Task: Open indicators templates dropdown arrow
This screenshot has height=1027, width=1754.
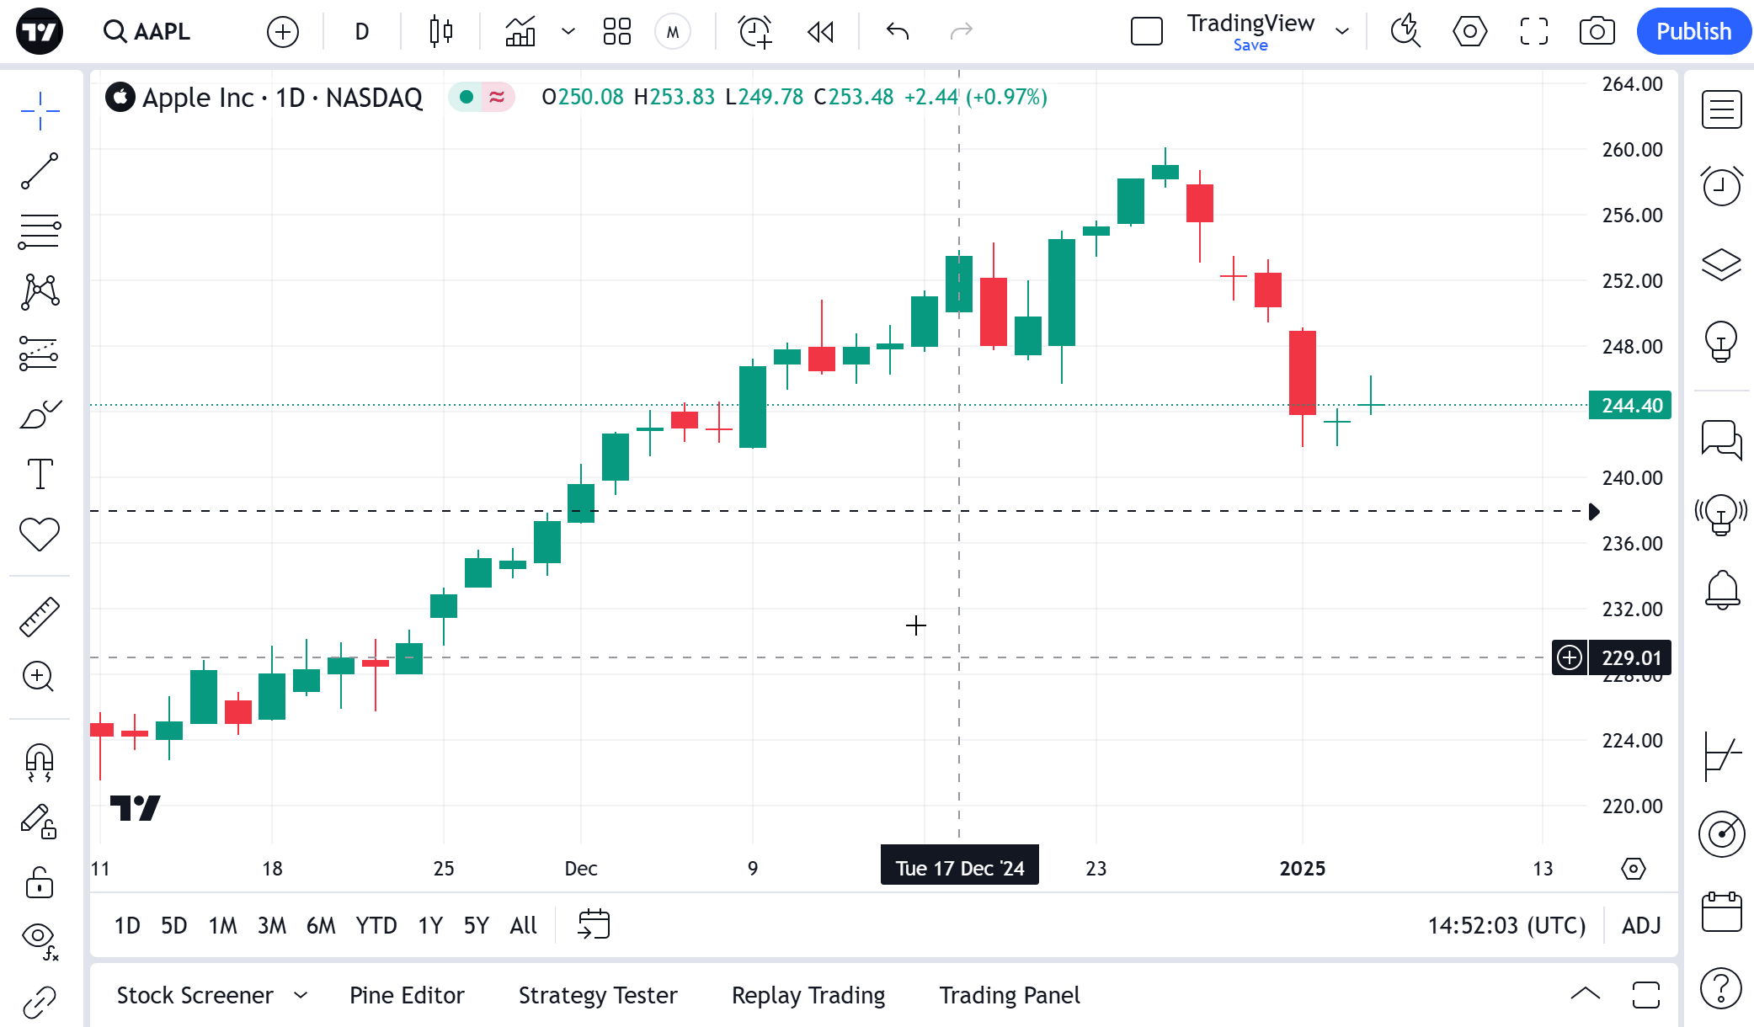Action: [568, 32]
